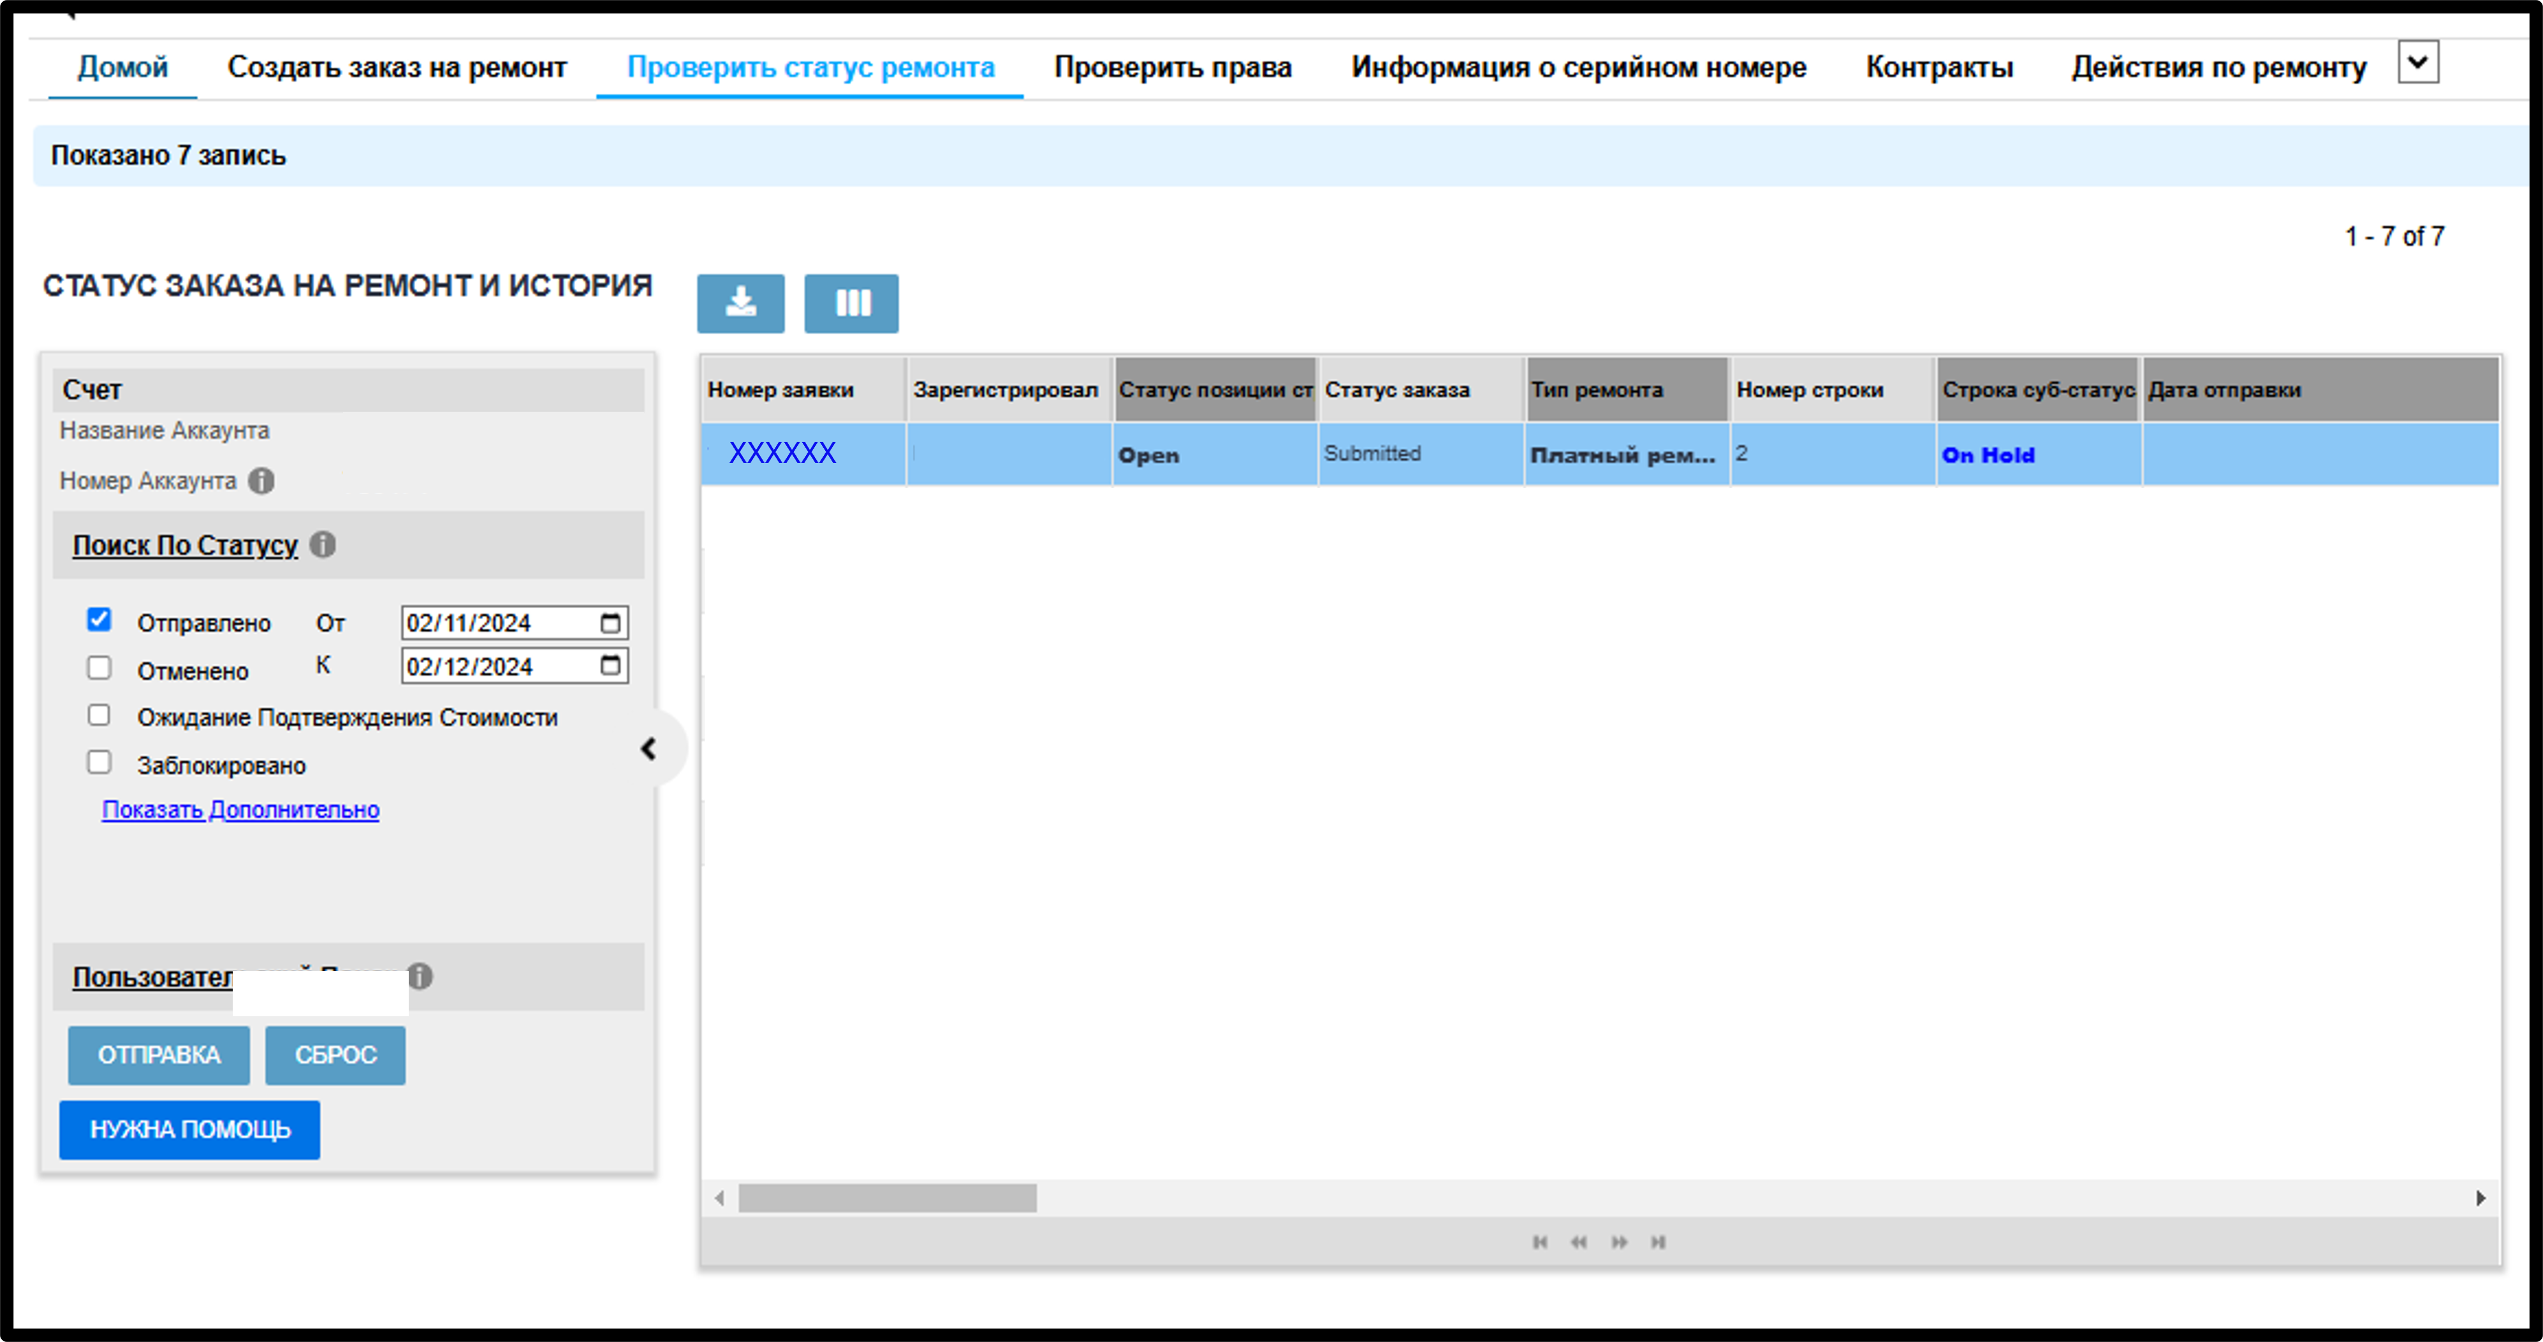
Task: Collapse the left filter panel chevron
Action: click(x=649, y=749)
